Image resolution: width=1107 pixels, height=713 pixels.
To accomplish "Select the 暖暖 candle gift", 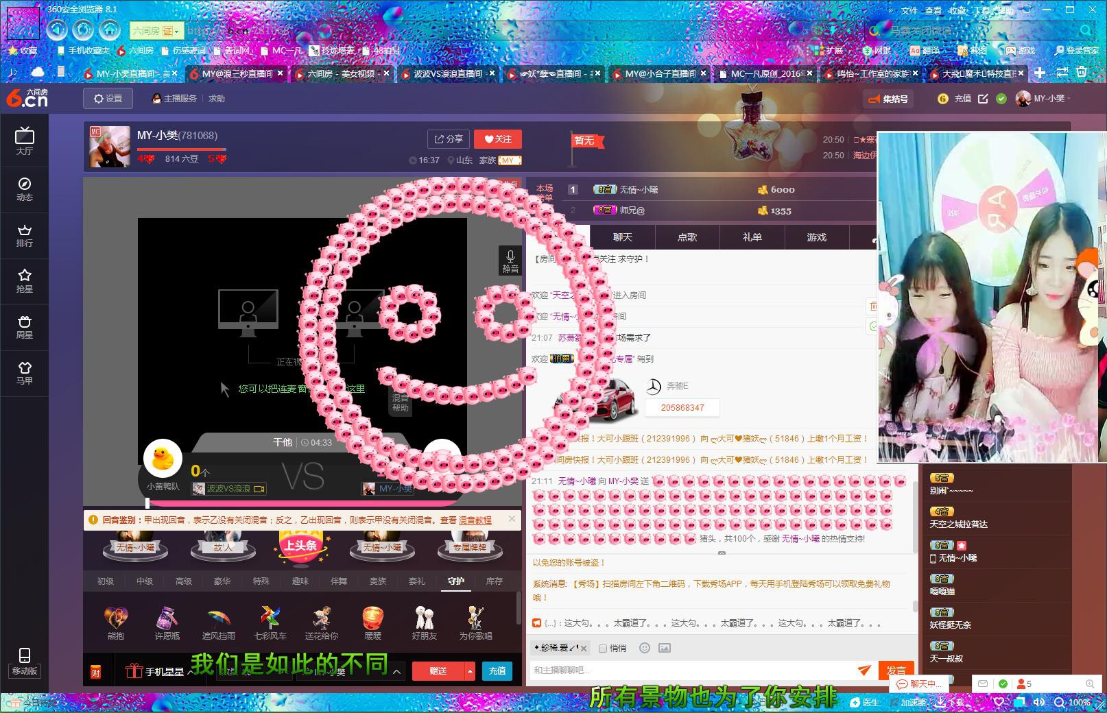I will [373, 623].
